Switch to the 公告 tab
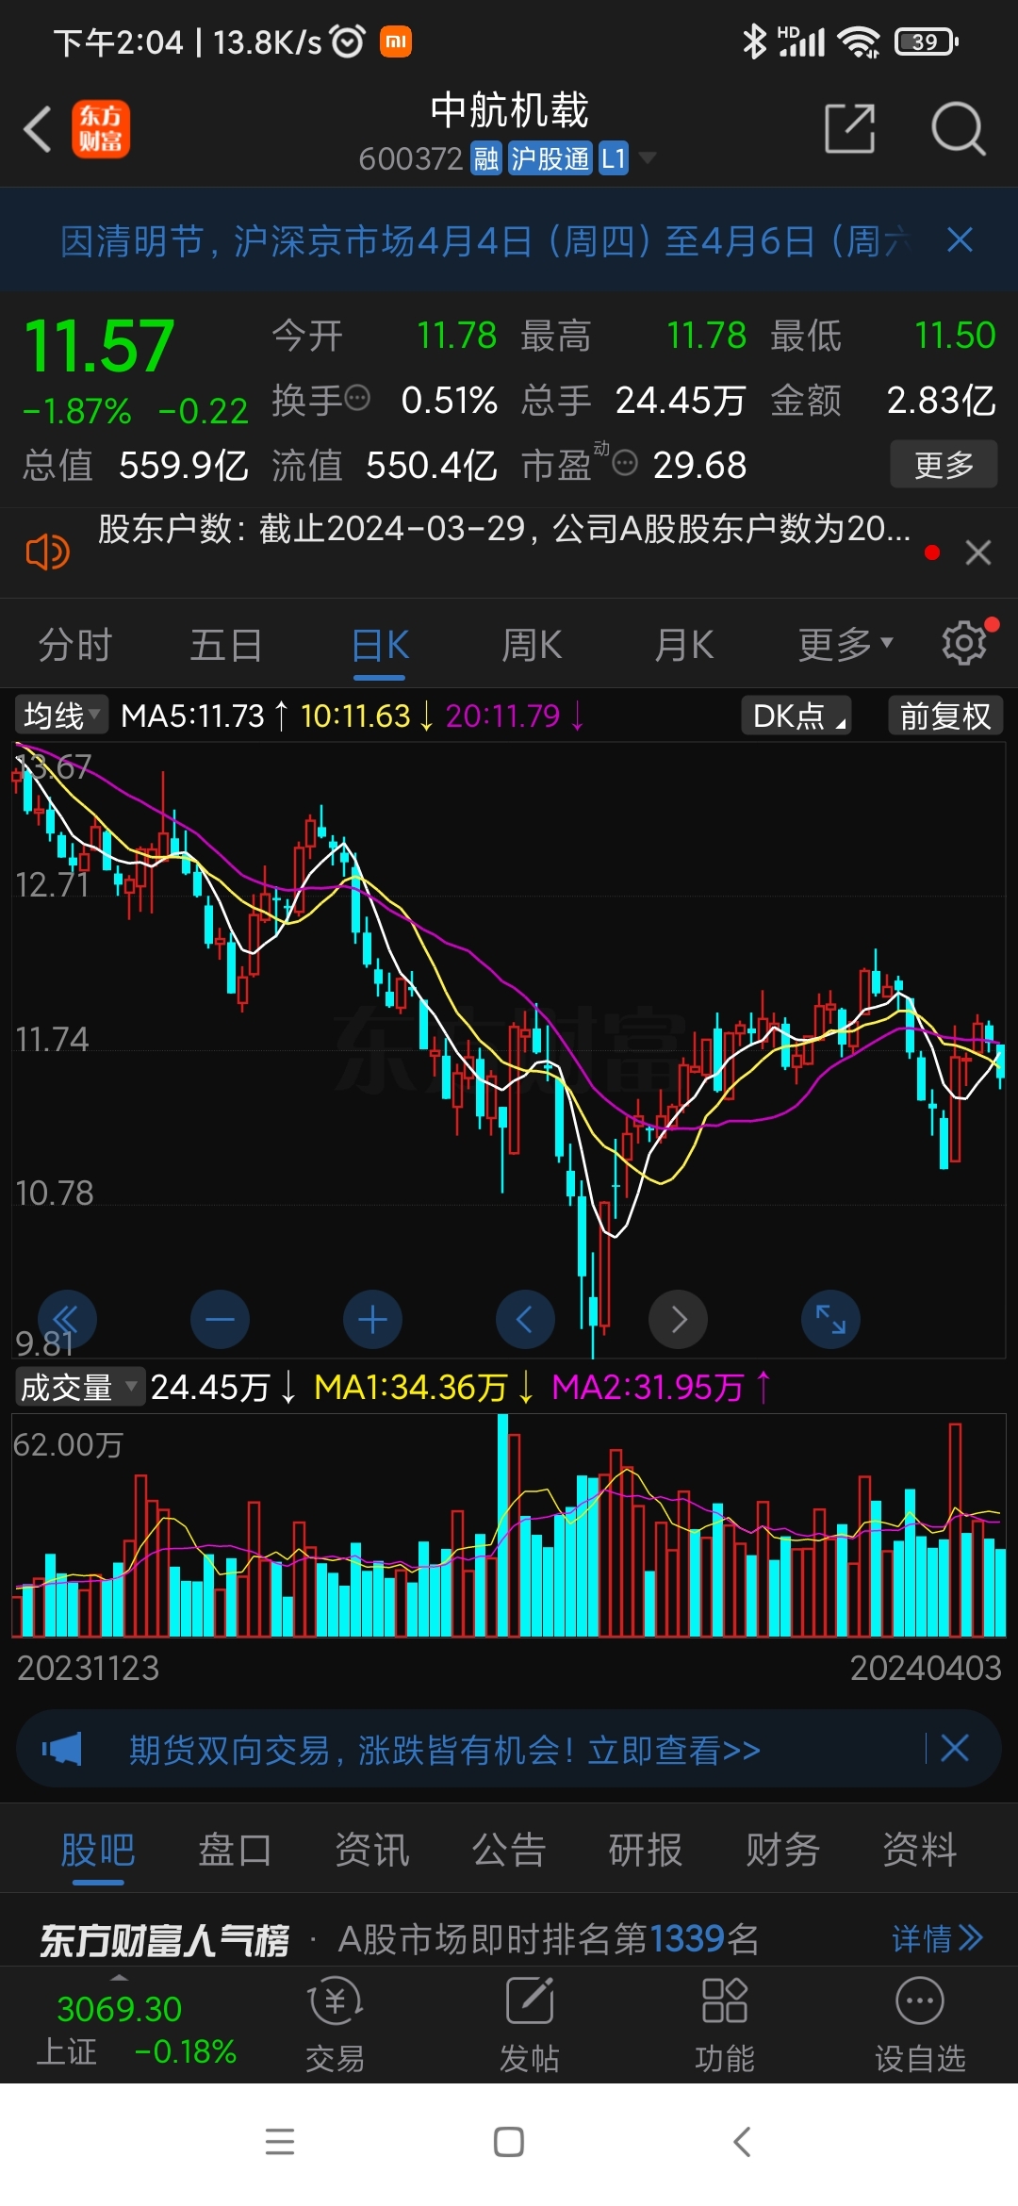1018x2206 pixels. coord(509,1850)
